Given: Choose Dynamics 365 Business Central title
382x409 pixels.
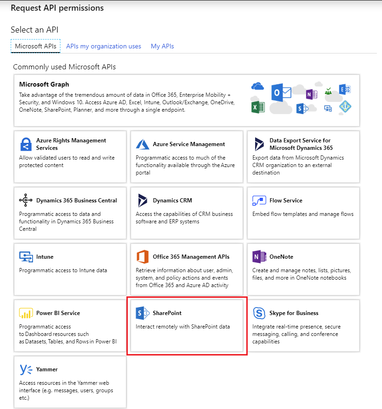Looking at the screenshot, I should (x=77, y=201).
